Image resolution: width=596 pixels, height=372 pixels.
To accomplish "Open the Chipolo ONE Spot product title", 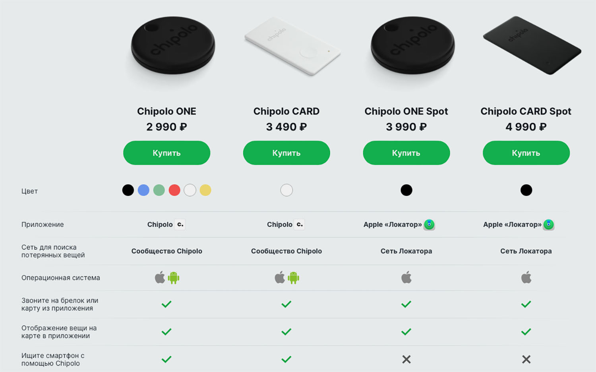I will 406,111.
